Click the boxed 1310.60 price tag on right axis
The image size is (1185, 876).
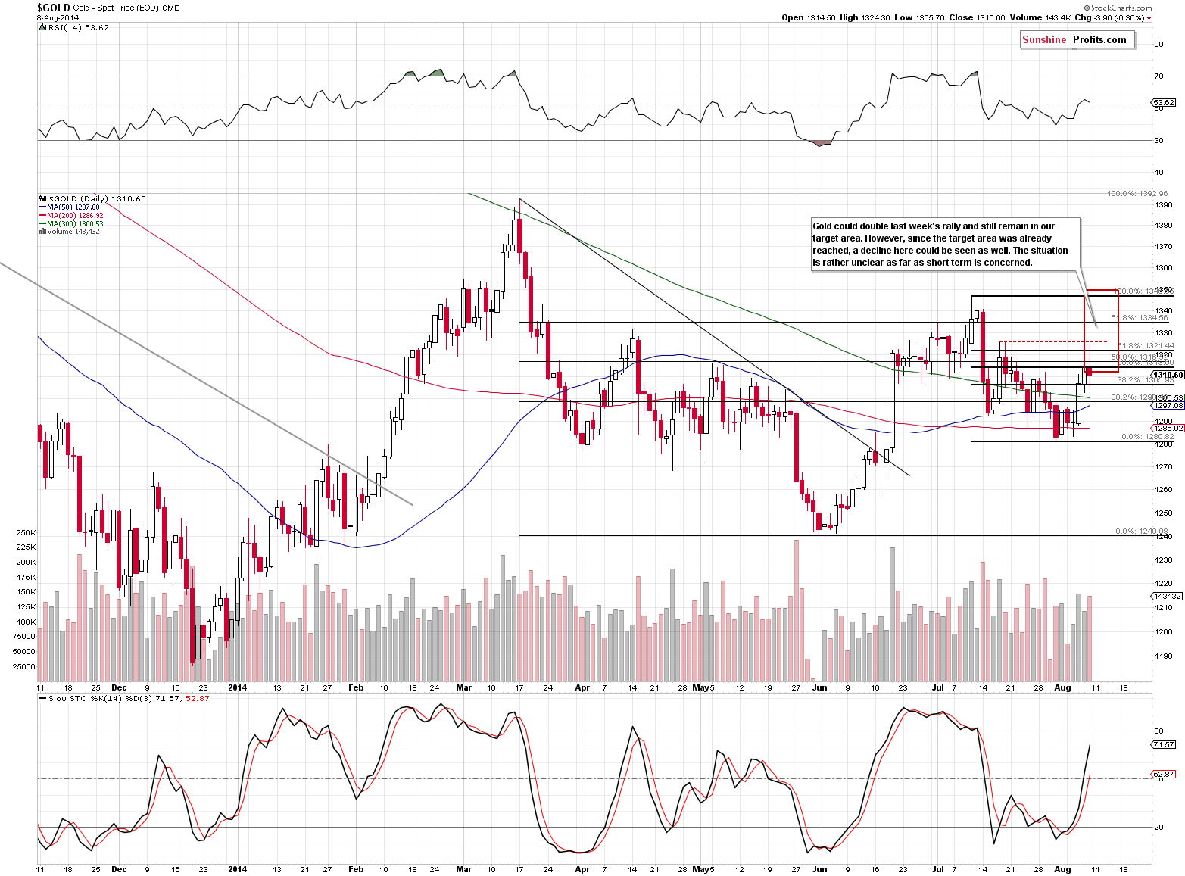(x=1168, y=375)
